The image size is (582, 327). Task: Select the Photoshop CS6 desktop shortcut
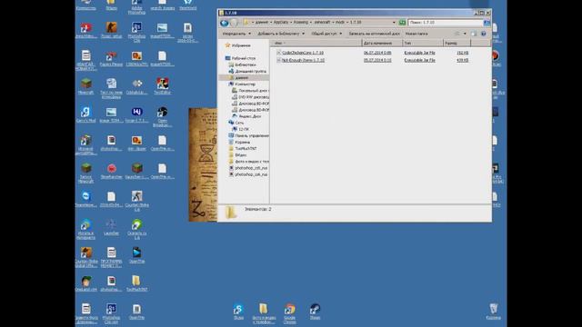(x=136, y=32)
